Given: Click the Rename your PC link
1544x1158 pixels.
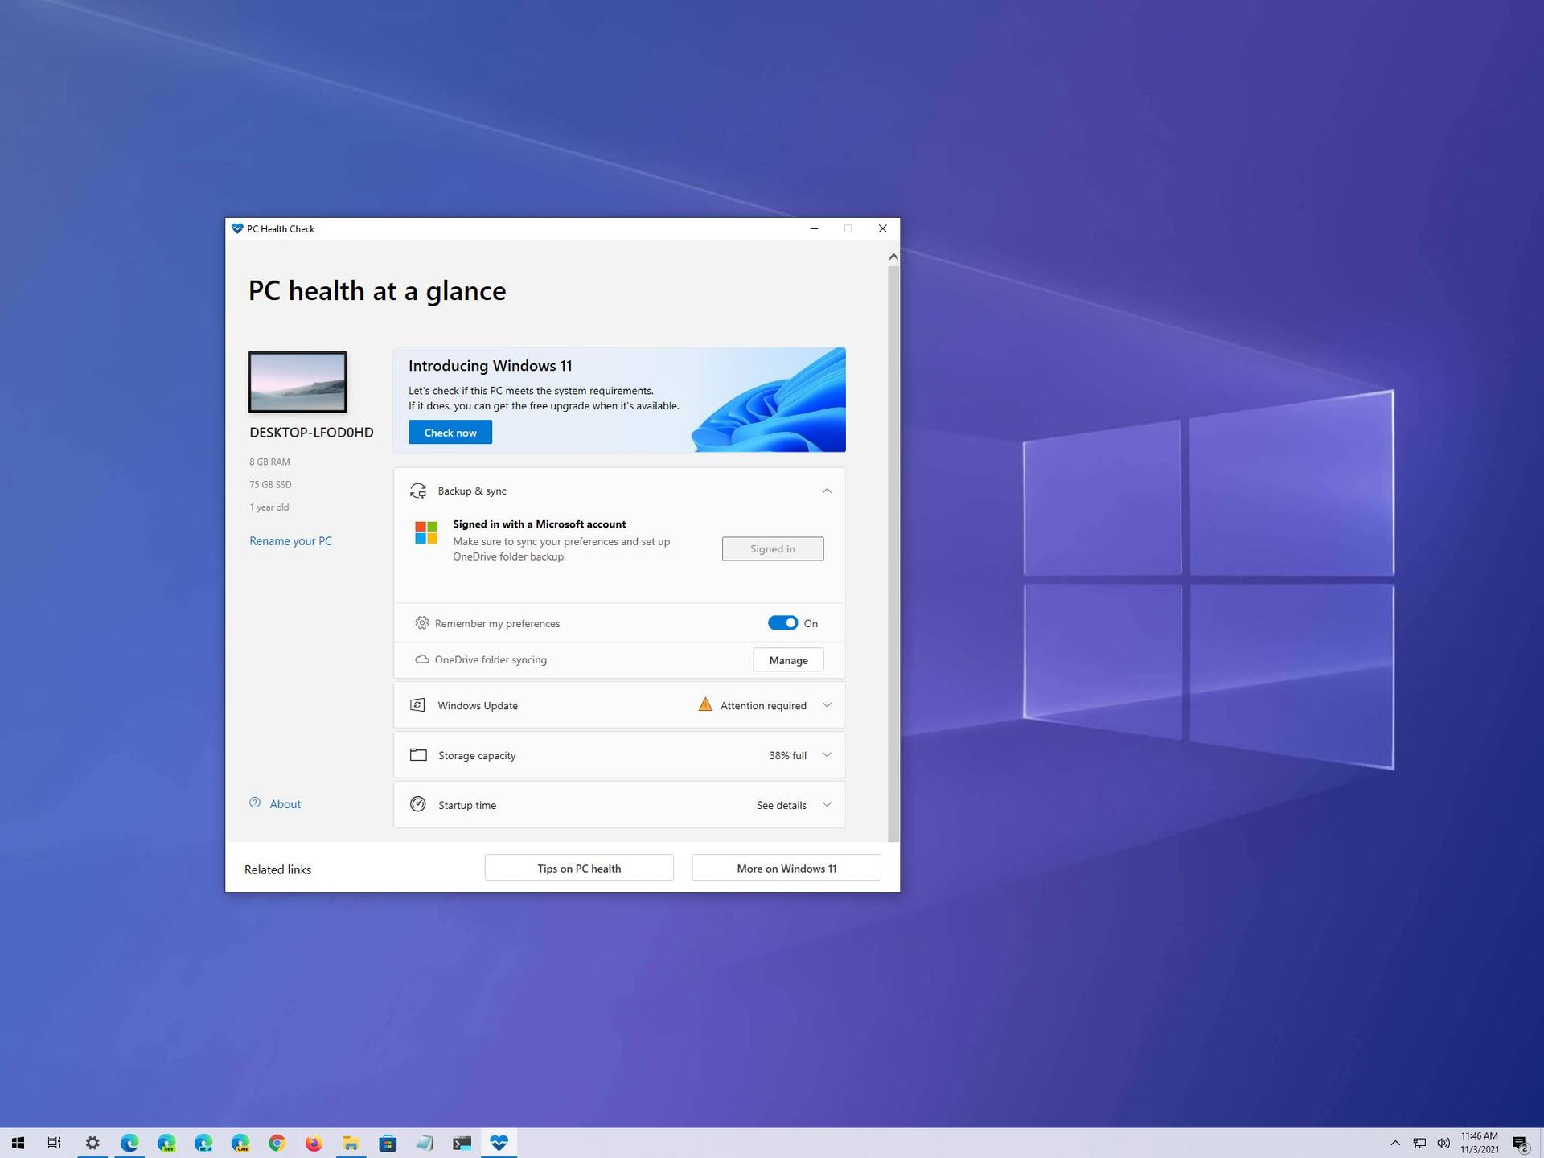Looking at the screenshot, I should click(289, 540).
